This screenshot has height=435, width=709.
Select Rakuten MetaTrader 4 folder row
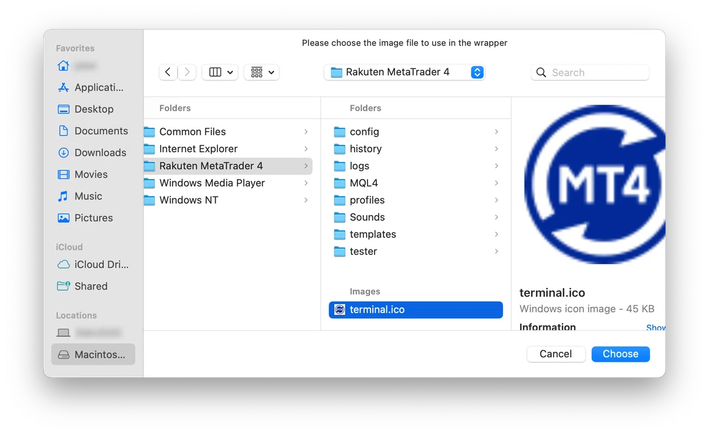pyautogui.click(x=228, y=166)
